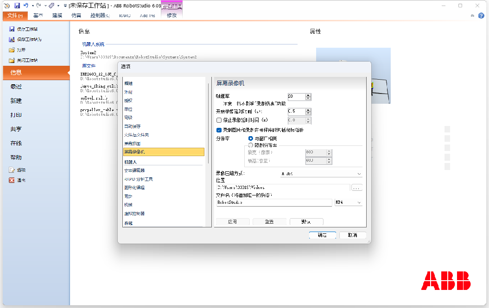489x308 pixels.
Task: Click the browse button beside the video location
Action: (x=357, y=188)
